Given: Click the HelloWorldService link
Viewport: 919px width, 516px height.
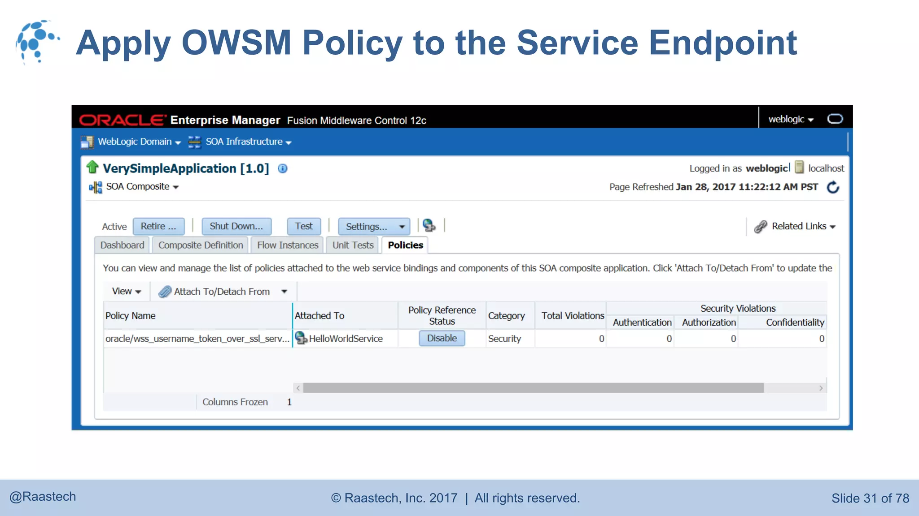Looking at the screenshot, I should point(346,339).
